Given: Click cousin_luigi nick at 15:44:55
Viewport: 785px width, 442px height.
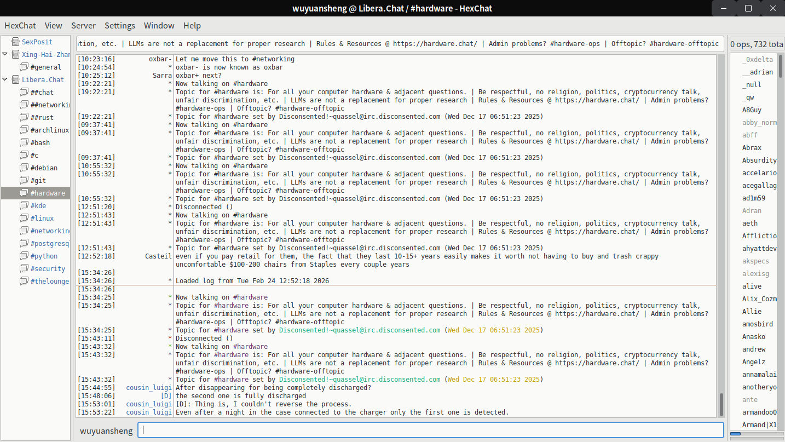Looking at the screenshot, I should tap(148, 388).
